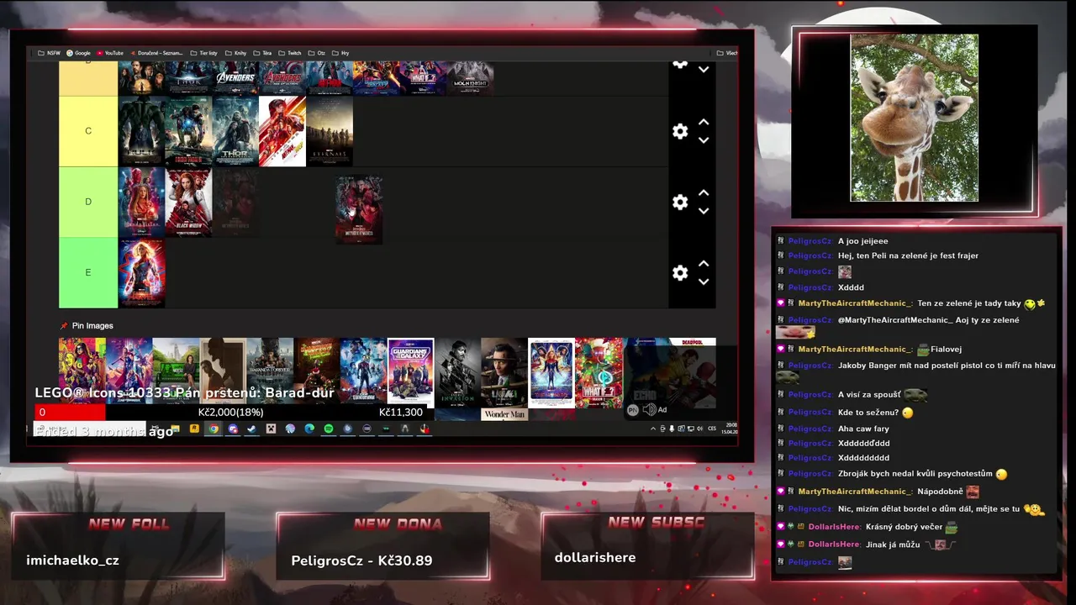Click the light green D tier label

88,202
